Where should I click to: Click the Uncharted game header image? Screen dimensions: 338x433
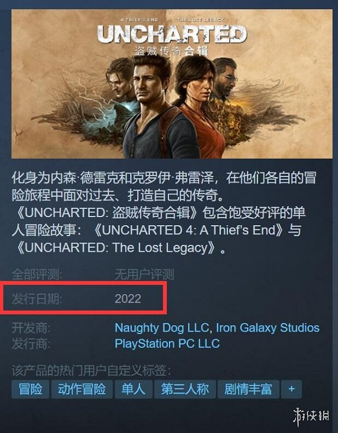point(172,84)
